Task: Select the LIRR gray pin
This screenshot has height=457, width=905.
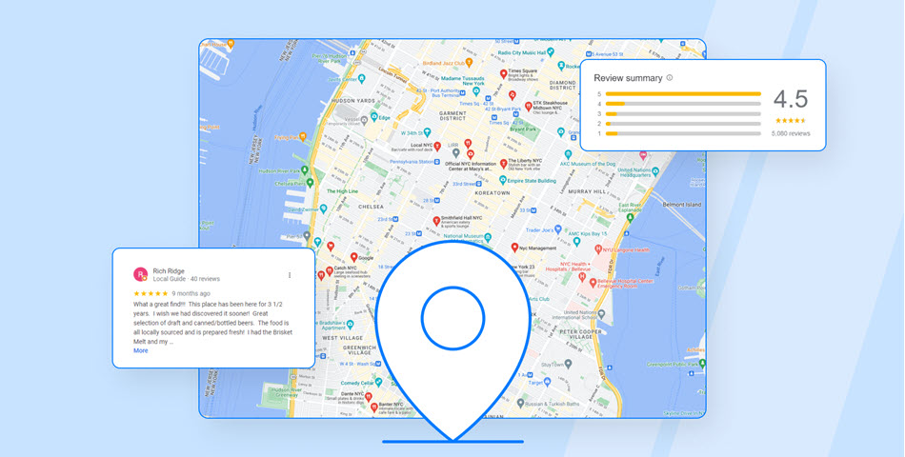Action: pyautogui.click(x=455, y=153)
